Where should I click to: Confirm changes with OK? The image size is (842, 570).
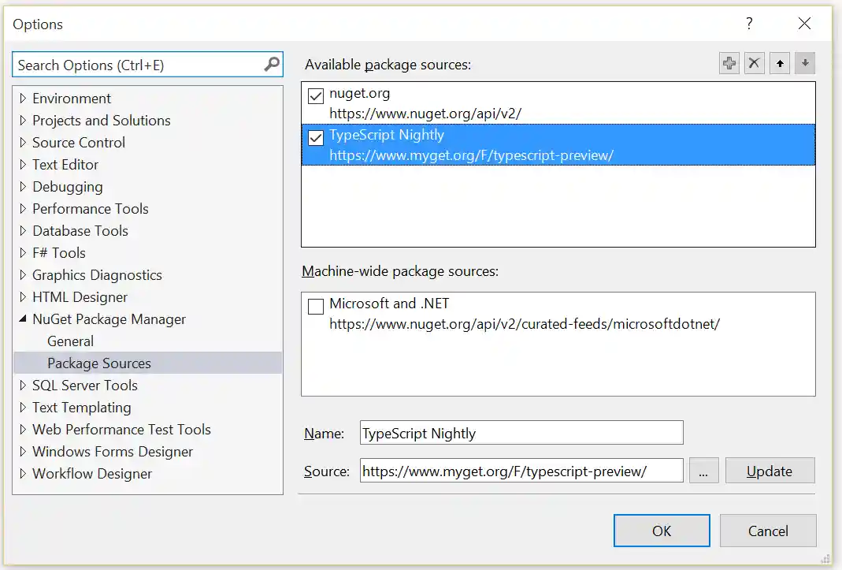click(662, 530)
